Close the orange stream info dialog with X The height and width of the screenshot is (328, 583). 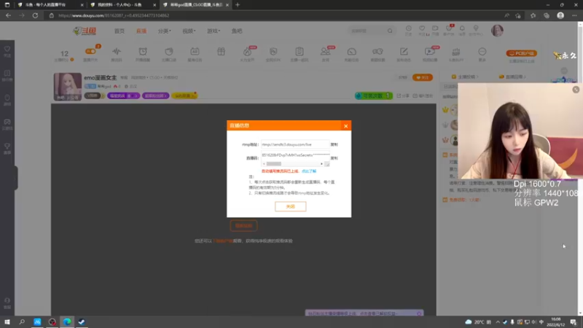[345, 126]
